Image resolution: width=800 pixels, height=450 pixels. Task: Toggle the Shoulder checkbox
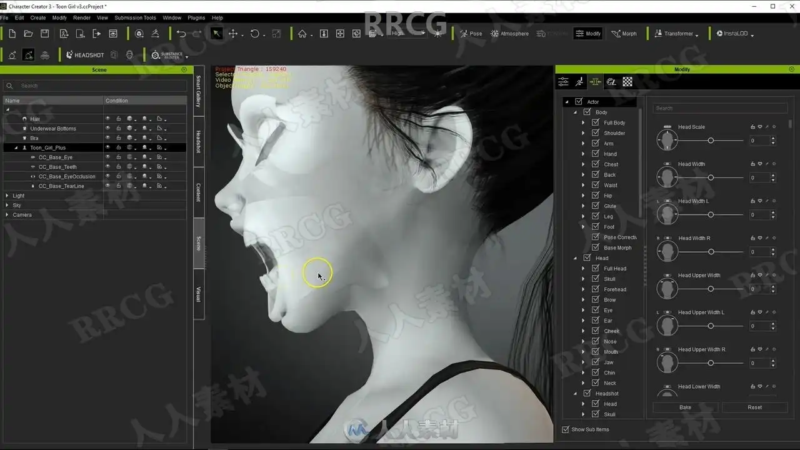pyautogui.click(x=596, y=133)
